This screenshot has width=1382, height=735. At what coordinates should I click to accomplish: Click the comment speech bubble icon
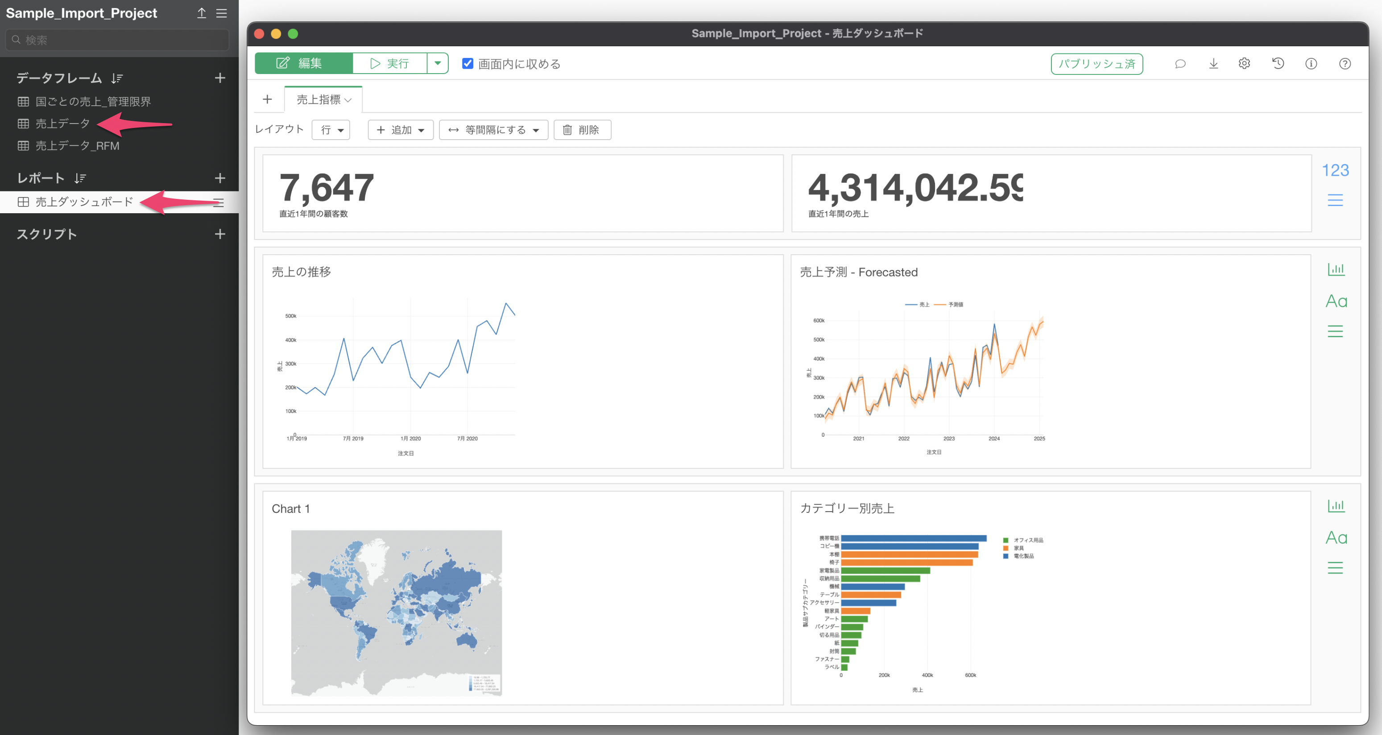(1180, 64)
